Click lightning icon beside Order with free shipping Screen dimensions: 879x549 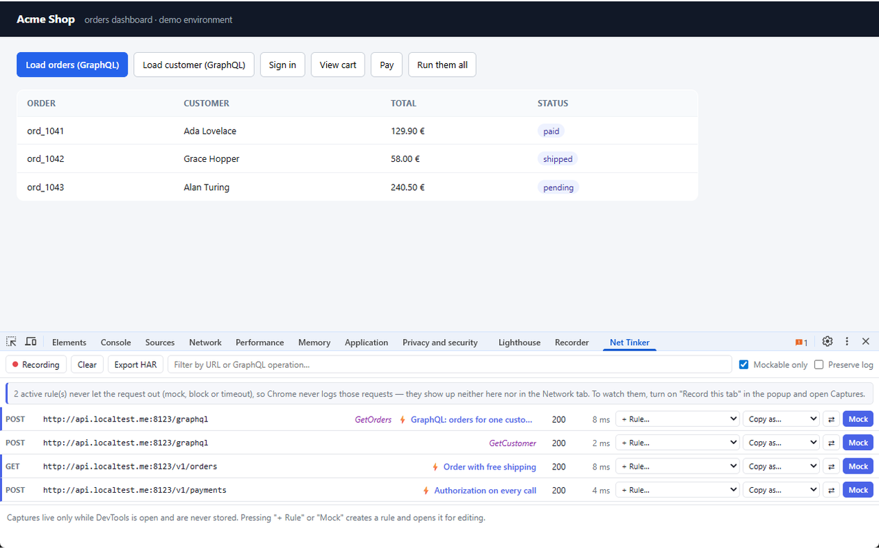435,467
